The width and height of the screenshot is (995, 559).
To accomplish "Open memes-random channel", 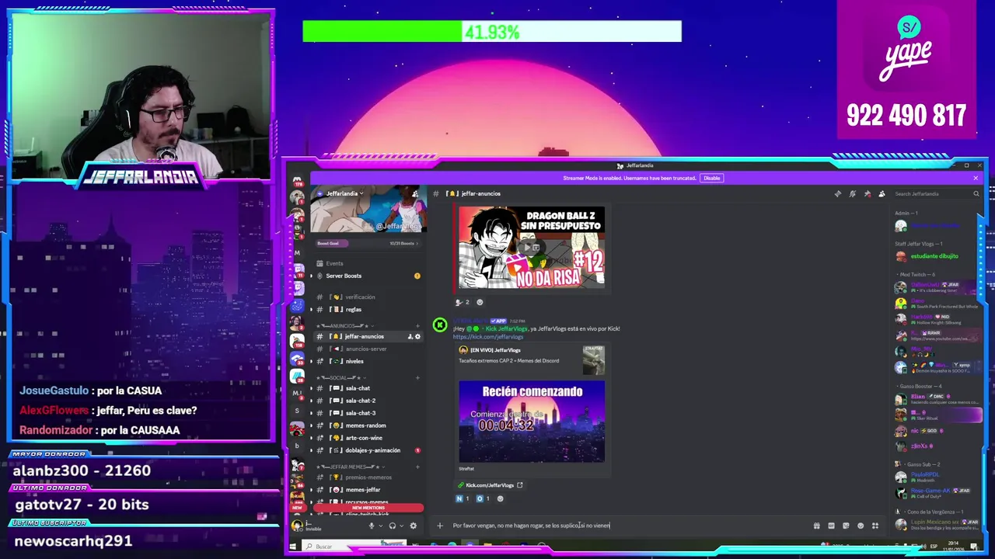I will point(368,425).
